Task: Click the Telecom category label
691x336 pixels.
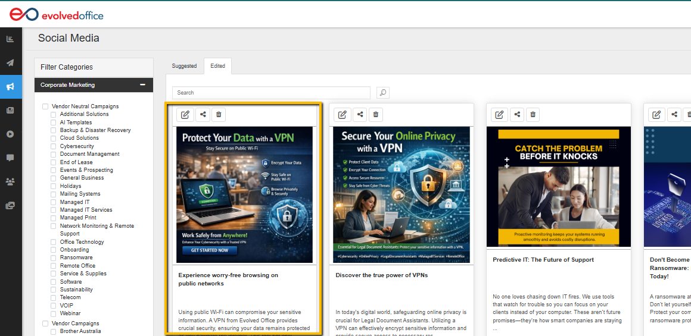Action: [x=70, y=298]
